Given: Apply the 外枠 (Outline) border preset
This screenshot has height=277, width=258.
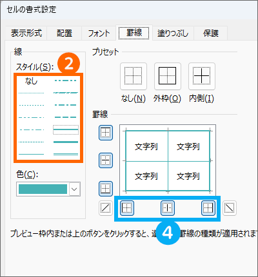Looking at the screenshot, I should coord(168,76).
